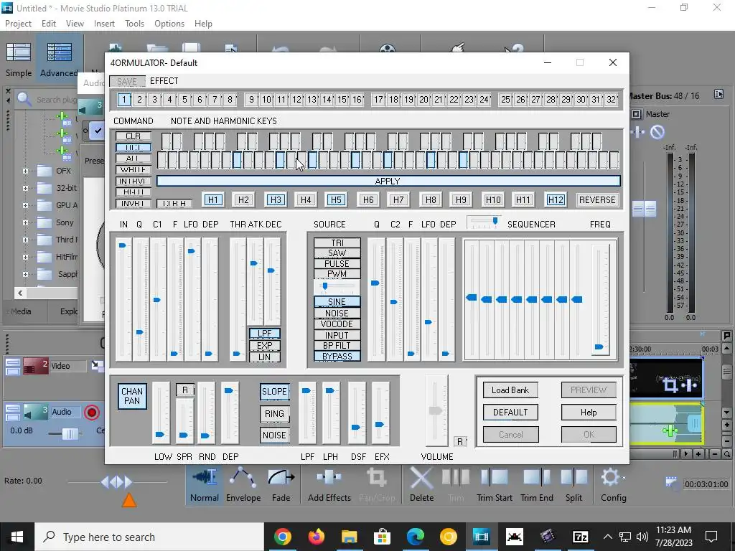Expand the GPU A folder
The height and width of the screenshot is (551, 735).
[25, 205]
